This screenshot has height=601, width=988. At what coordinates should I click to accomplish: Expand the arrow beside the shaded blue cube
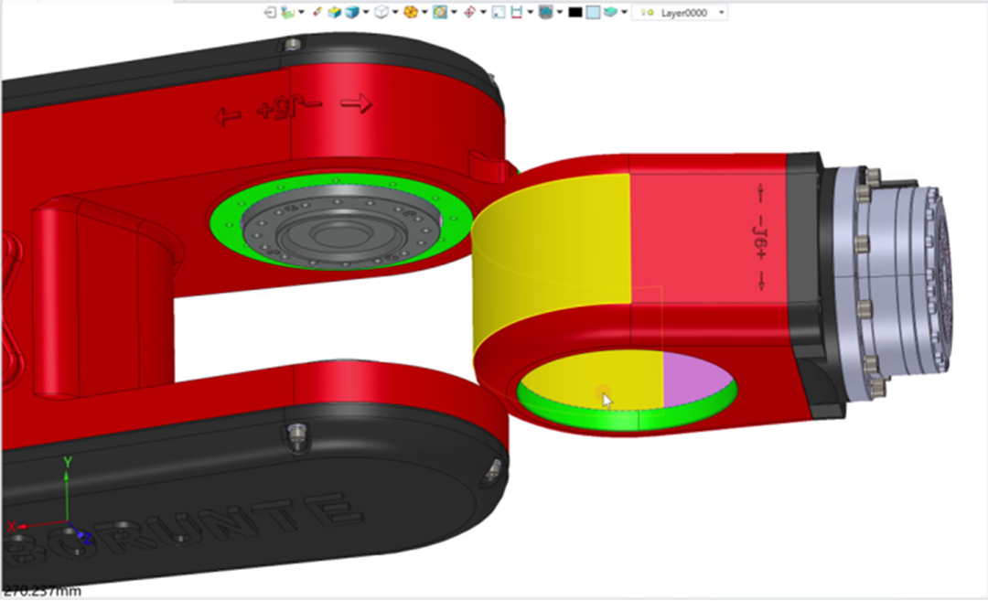coord(366,13)
